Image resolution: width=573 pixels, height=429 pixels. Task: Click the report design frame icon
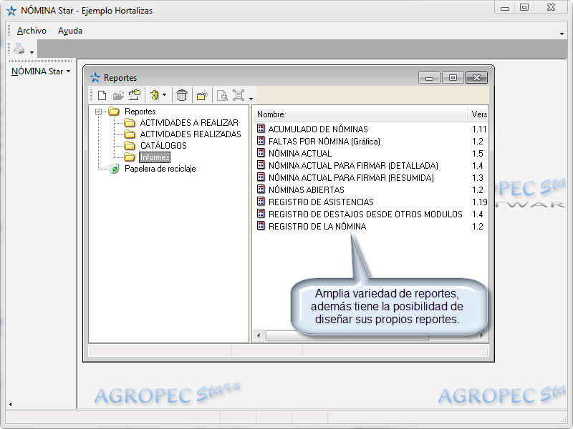[239, 95]
